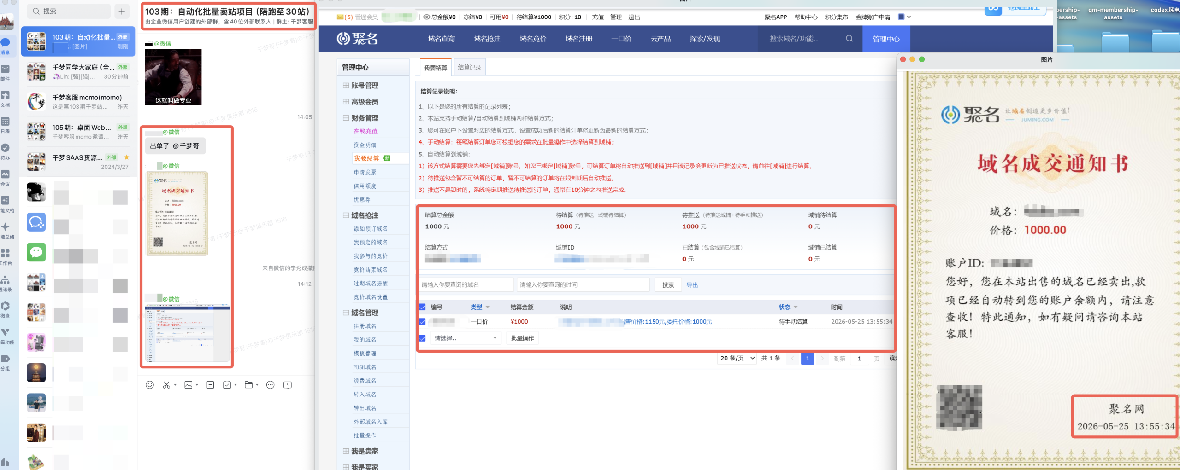Open 一口价 in the navigation bar
Viewport: 1180px width, 470px height.
click(x=621, y=39)
